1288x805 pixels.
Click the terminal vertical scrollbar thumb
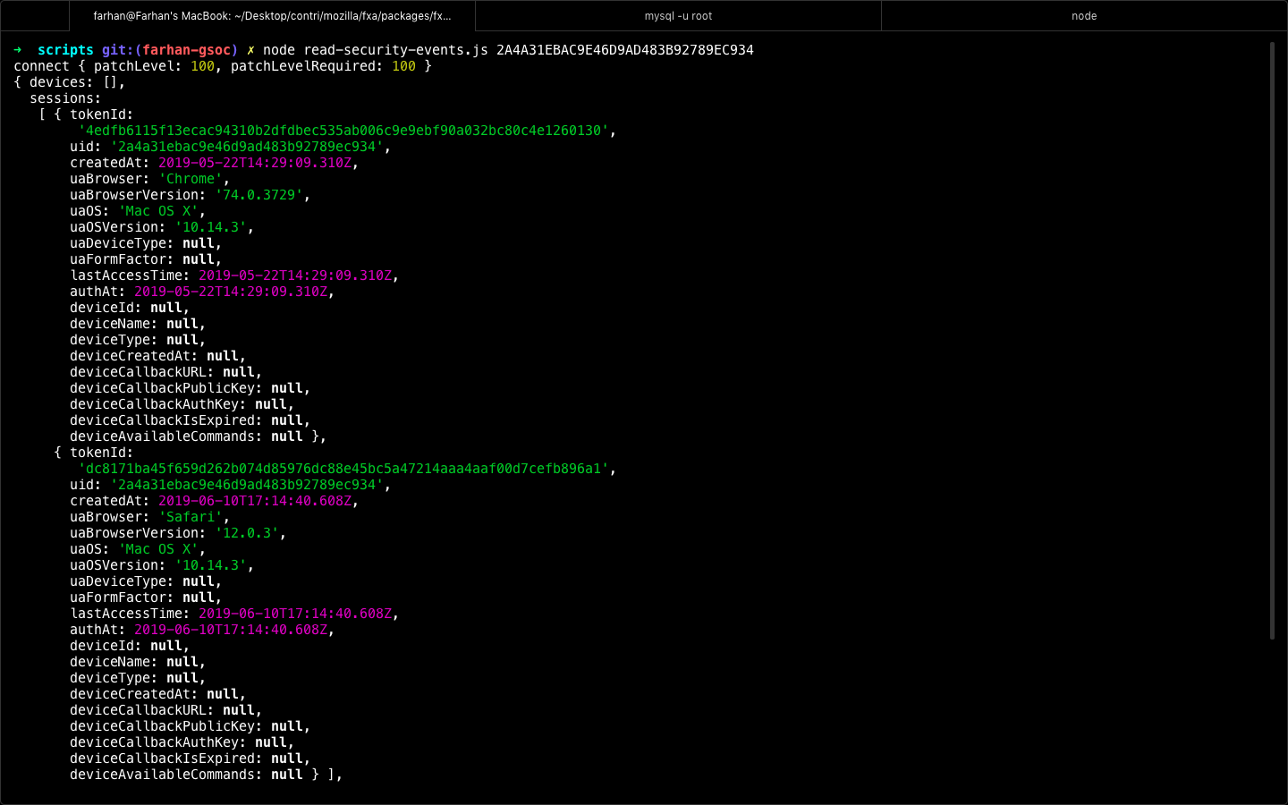[1272, 340]
